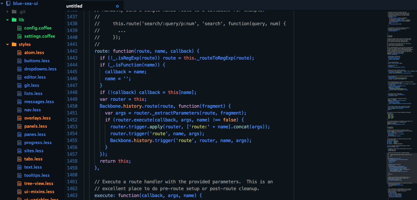Viewport: 417px width, 200px height.
Task: Click the modified indicator dot on untitled tab
Action: (x=117, y=6)
